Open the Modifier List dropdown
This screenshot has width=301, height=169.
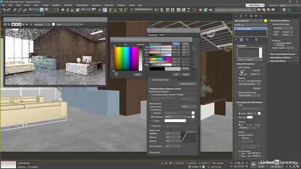(250, 25)
